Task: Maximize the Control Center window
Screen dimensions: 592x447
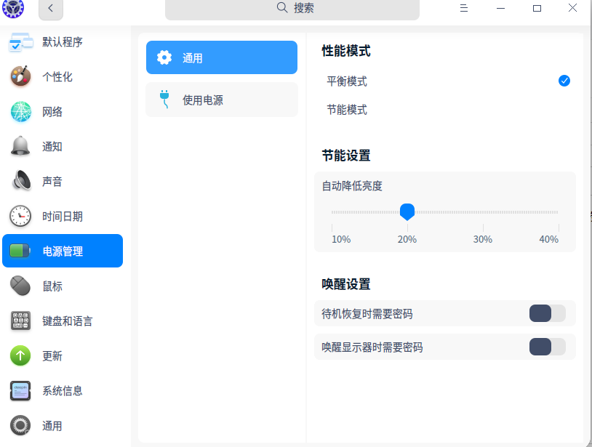Action: coord(537,8)
